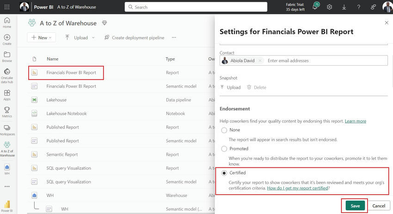Image resolution: width=393 pixels, height=214 pixels.
Task: Delete the snapshot with trash icon
Action: (256, 87)
